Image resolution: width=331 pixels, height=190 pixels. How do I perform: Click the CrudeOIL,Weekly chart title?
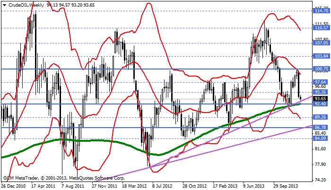tap(24, 4)
